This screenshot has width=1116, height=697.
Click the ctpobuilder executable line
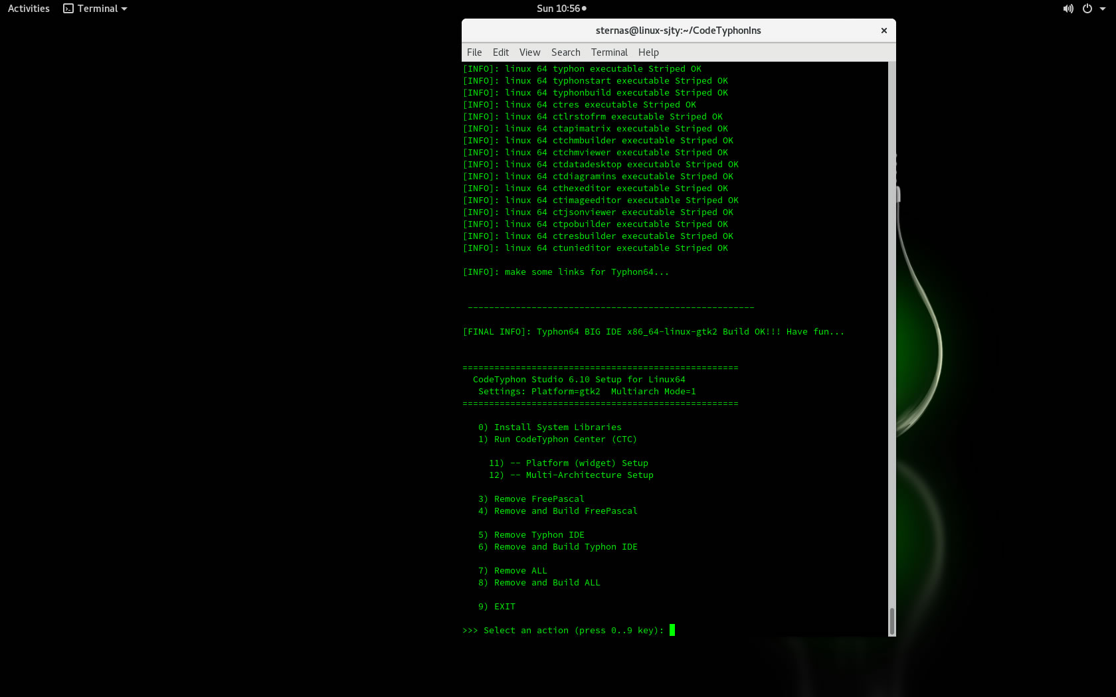tap(595, 224)
